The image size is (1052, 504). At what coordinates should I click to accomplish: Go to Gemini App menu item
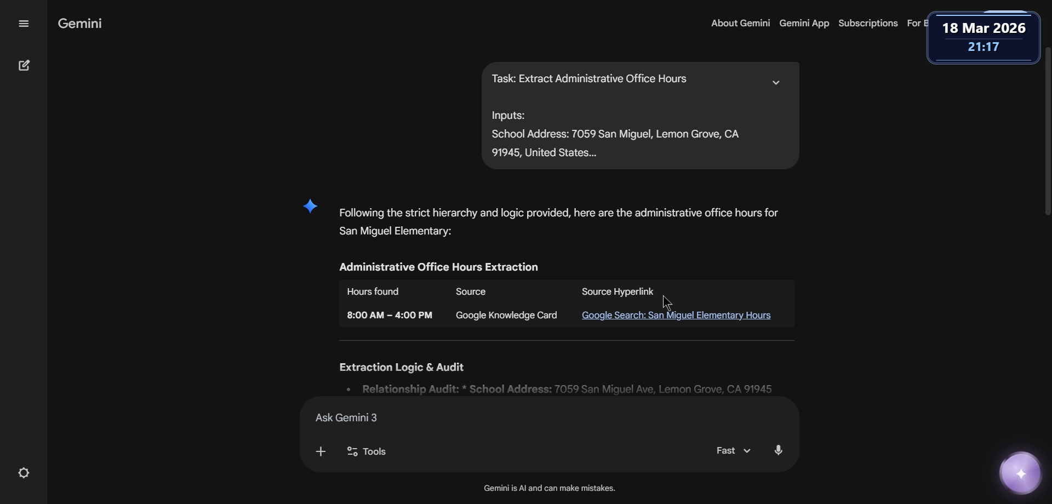tap(804, 23)
